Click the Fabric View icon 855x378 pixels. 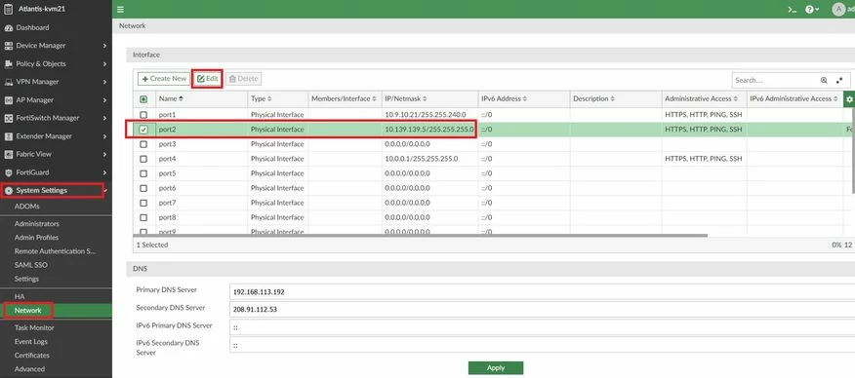click(8, 155)
